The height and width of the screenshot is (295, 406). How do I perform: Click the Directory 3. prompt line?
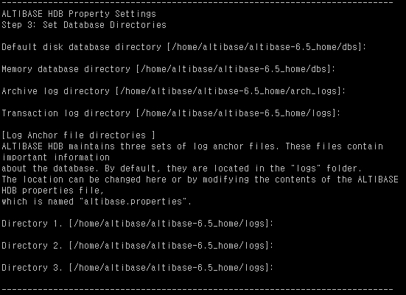(138, 268)
